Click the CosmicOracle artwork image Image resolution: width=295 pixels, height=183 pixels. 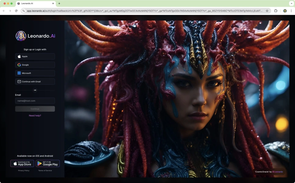tap(177, 99)
